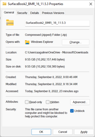Select the Modified date 9:16:34 AM

(x=51, y=84)
